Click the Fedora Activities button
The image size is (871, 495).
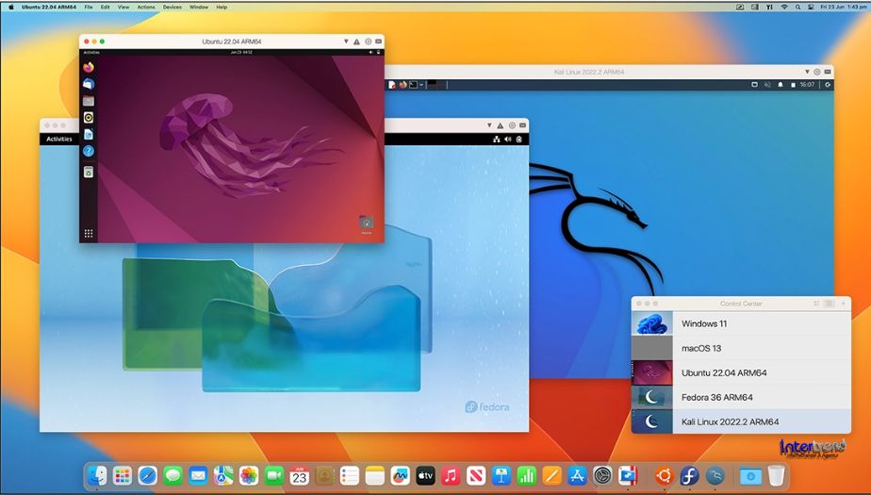pyautogui.click(x=59, y=140)
